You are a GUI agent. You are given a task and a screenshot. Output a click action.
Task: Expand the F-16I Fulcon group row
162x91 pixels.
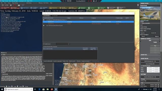pyautogui.click(x=44, y=25)
